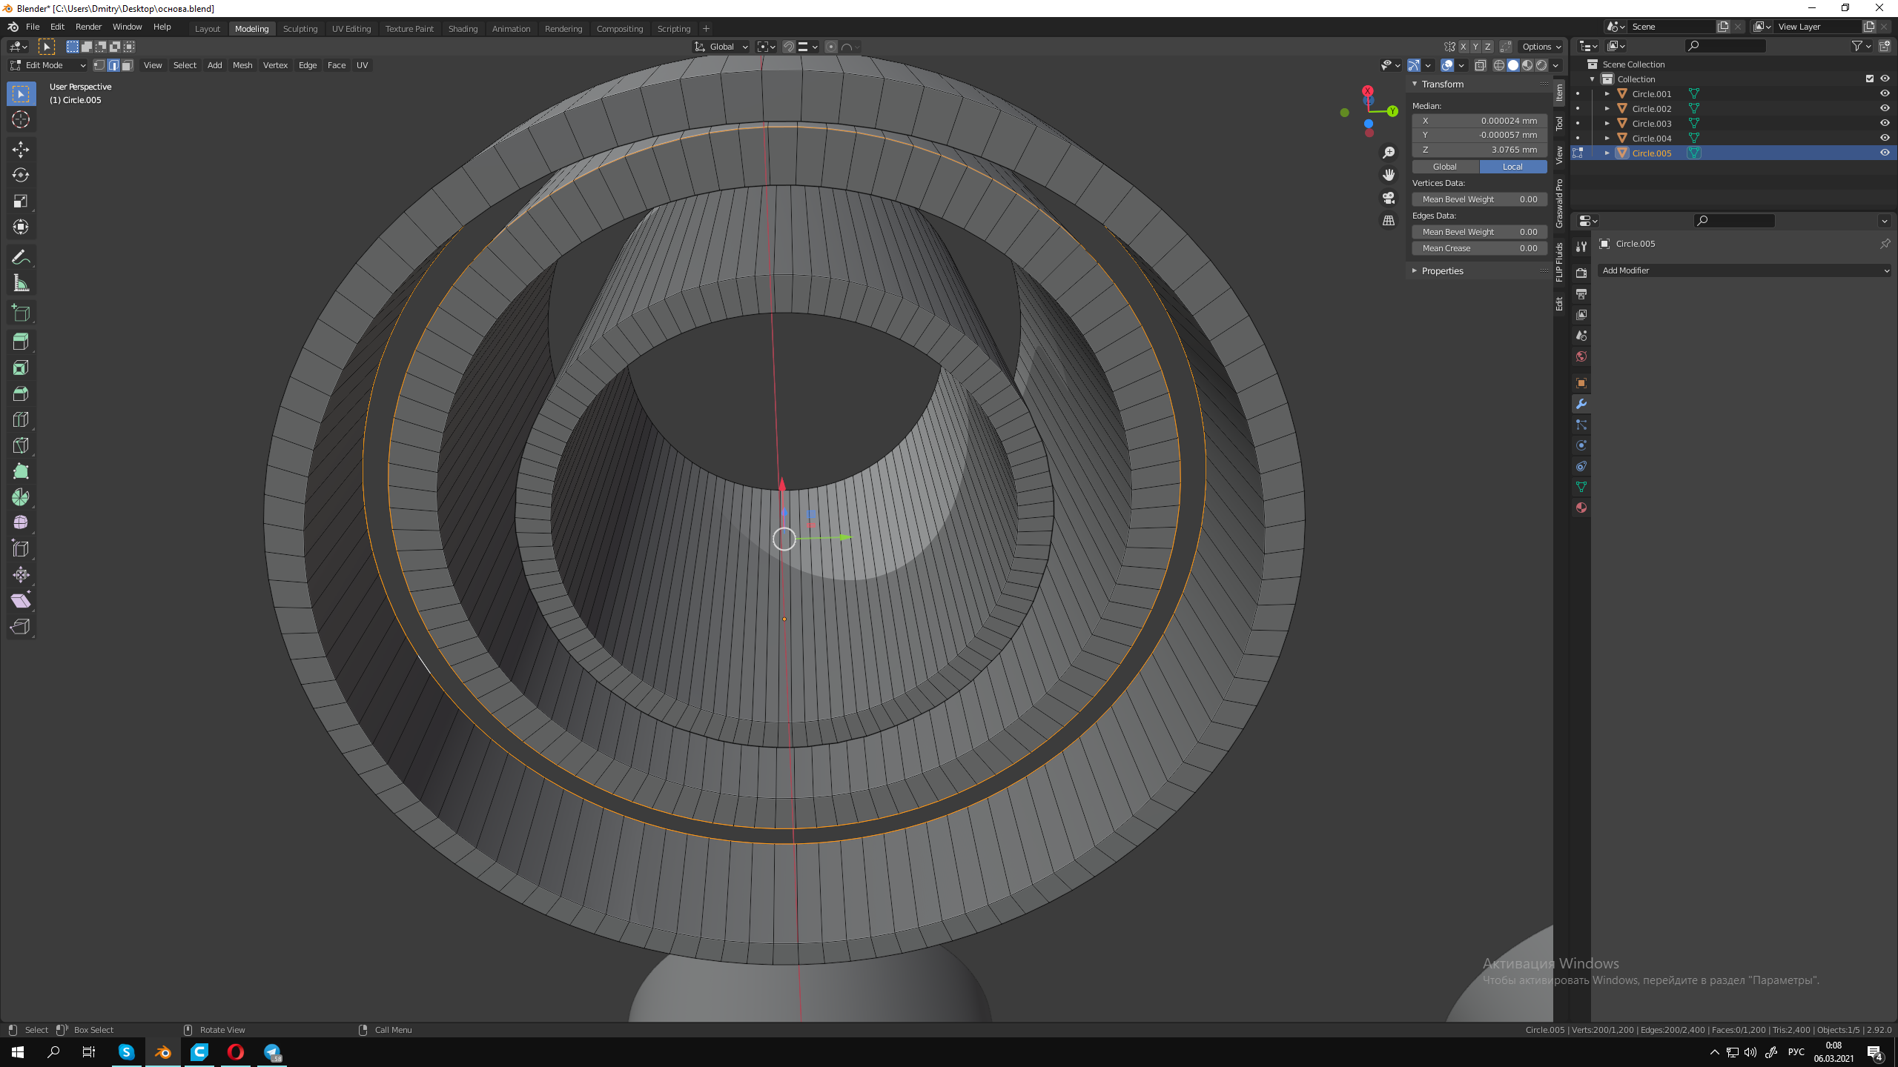This screenshot has height=1067, width=1898.
Task: Enable face select mode
Action: pos(128,65)
